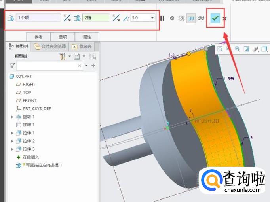The height and width of the screenshot is (202, 270).
Task: Flip draft angle direction arrow after 2链
Action: 116,18
